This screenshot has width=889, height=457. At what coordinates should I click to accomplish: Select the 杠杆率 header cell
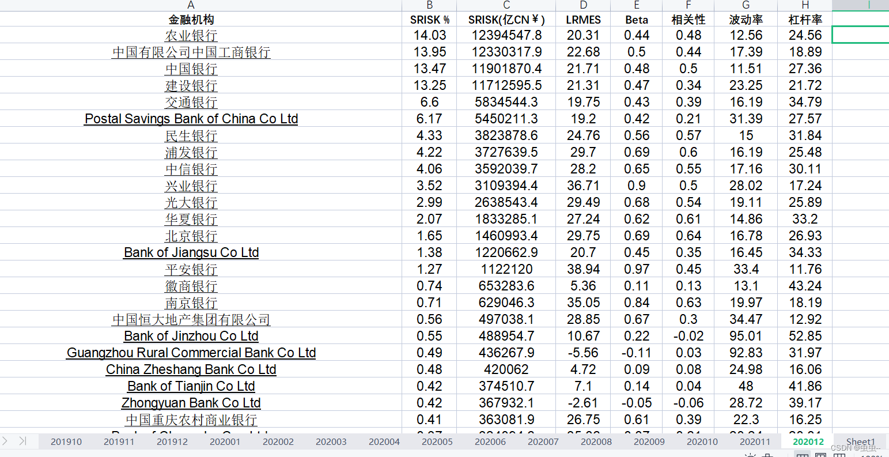click(805, 20)
